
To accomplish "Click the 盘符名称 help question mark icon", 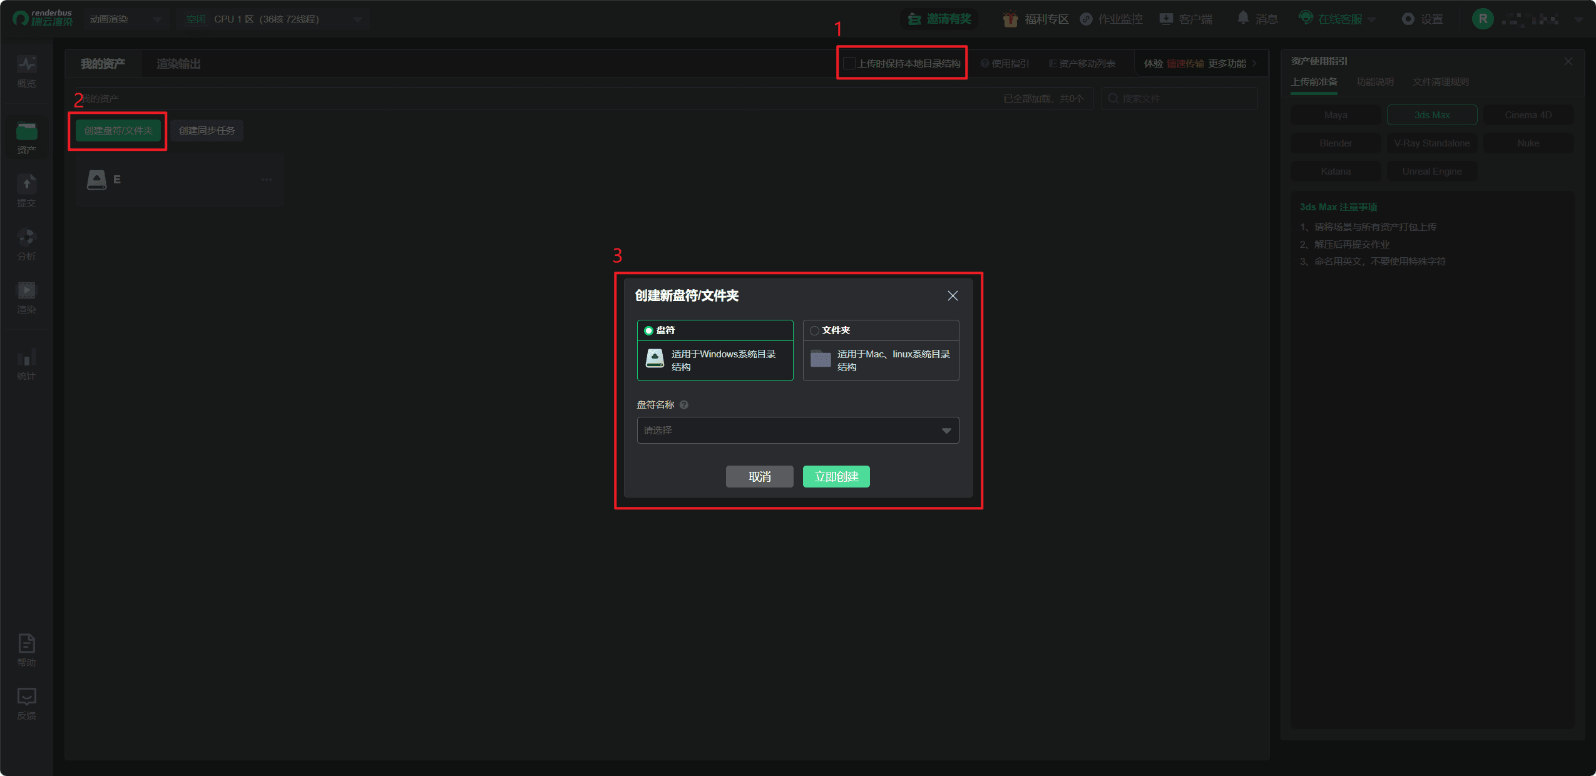I will 684,405.
